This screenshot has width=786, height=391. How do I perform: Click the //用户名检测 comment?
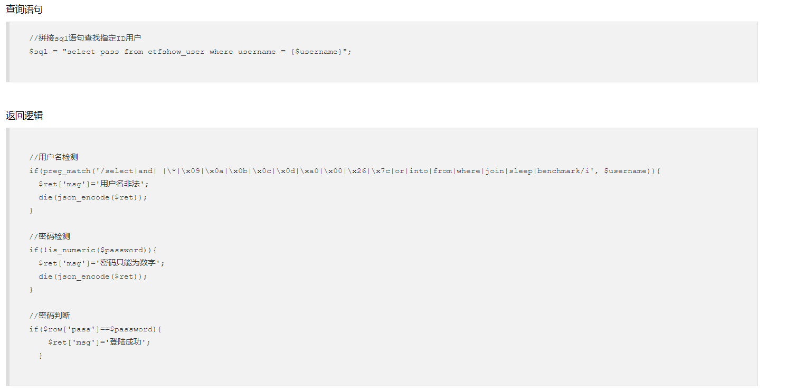point(54,157)
